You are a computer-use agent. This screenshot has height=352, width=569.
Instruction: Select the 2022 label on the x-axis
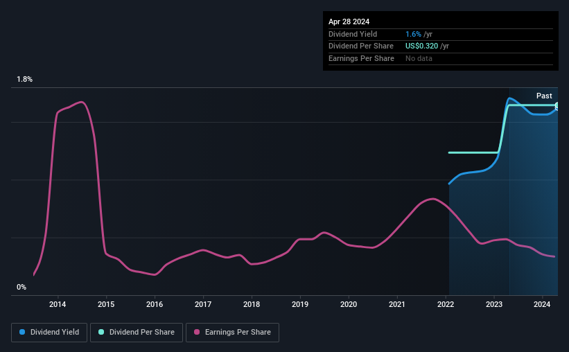pyautogui.click(x=446, y=304)
